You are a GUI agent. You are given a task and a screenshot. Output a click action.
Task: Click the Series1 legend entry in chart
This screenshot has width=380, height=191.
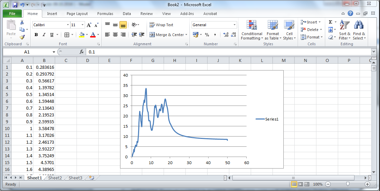pyautogui.click(x=267, y=119)
